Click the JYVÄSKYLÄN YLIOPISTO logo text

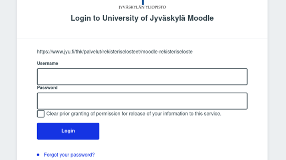[x=142, y=7]
